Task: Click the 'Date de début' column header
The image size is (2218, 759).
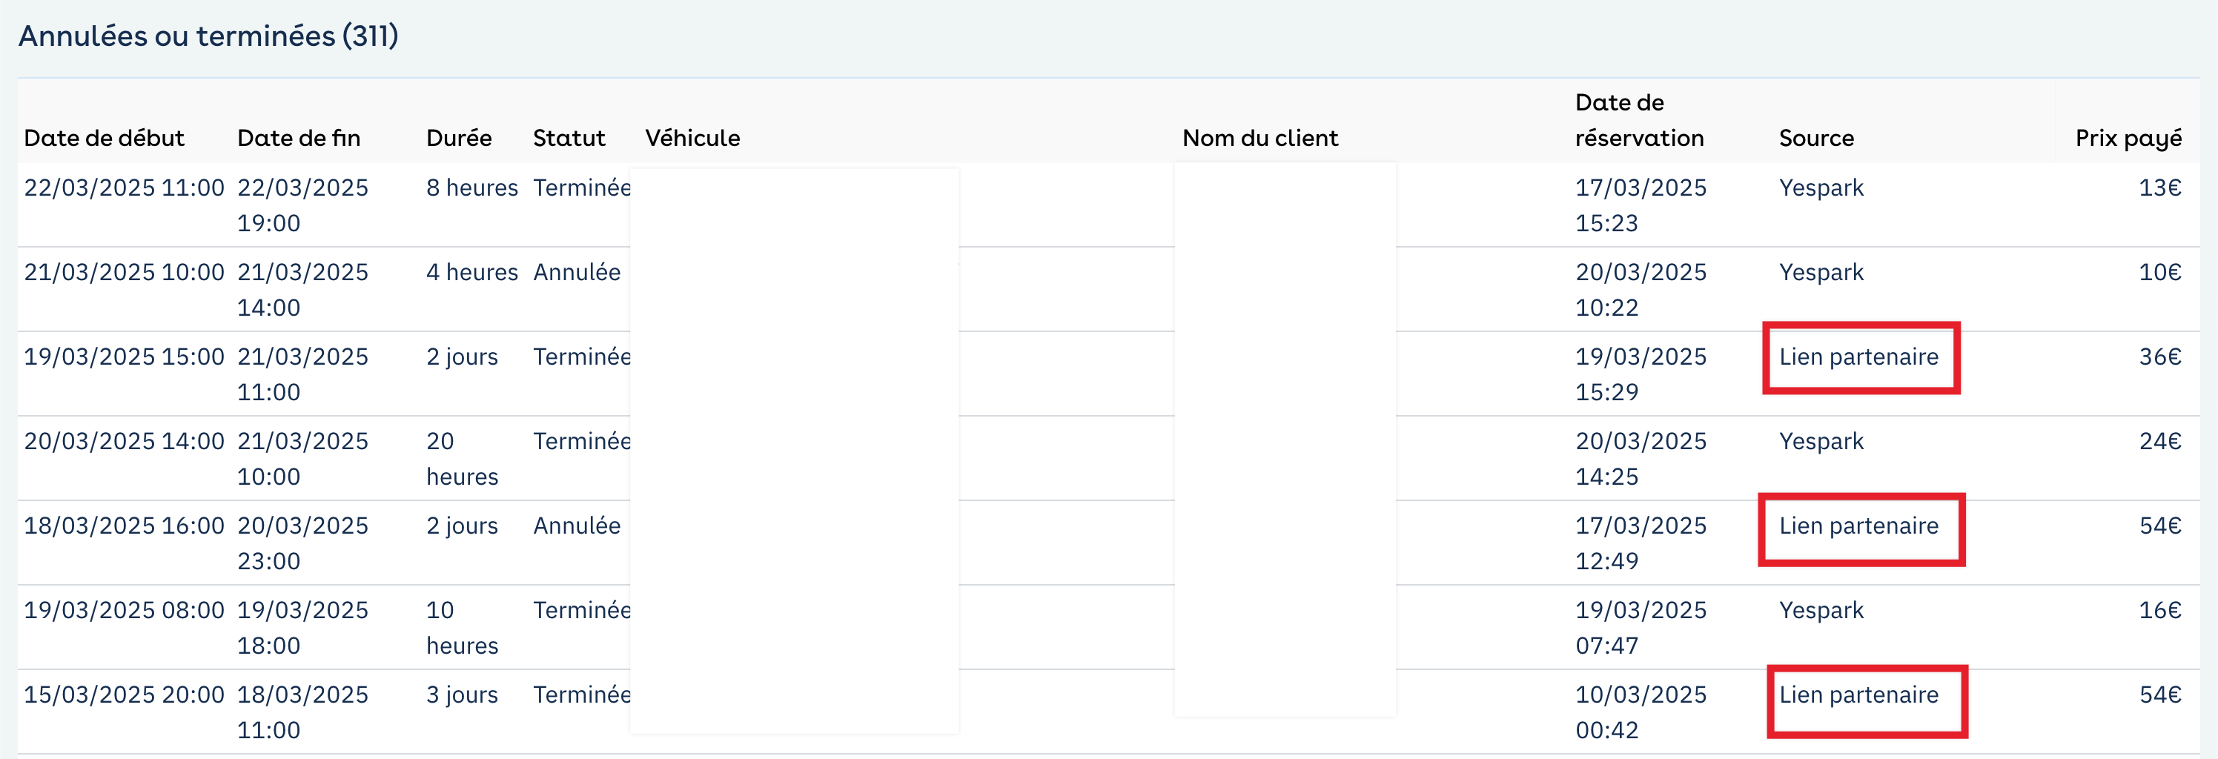Action: [105, 138]
